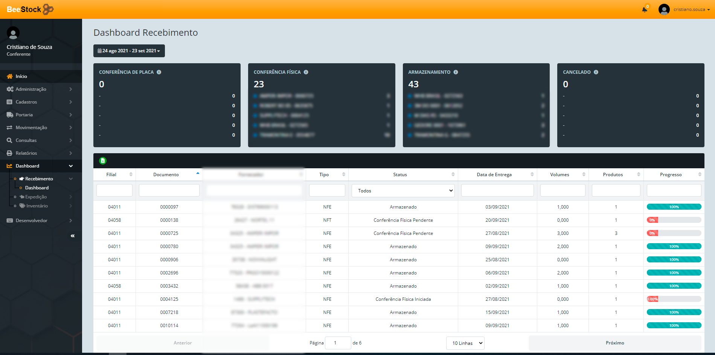Sort by Volumes column arrows
This screenshot has width=715, height=355.
584,174
